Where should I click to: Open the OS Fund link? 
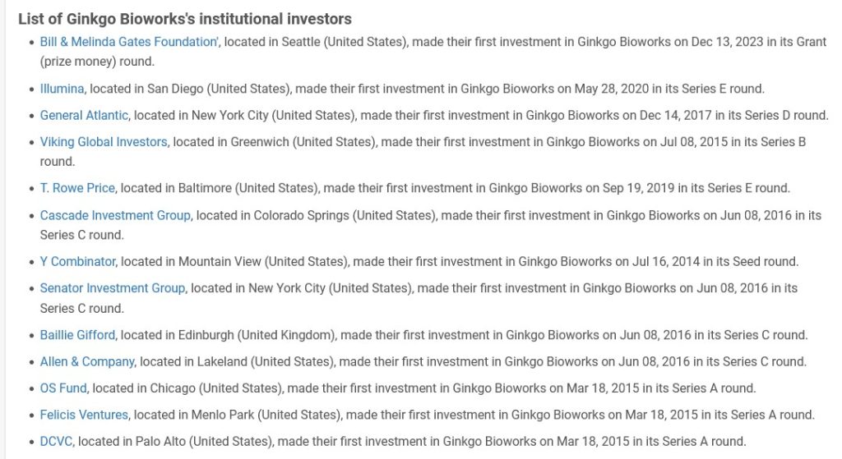(63, 388)
